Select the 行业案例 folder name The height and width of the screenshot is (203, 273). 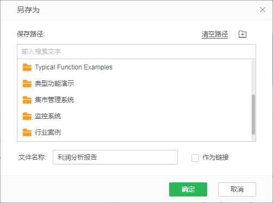pos(48,132)
